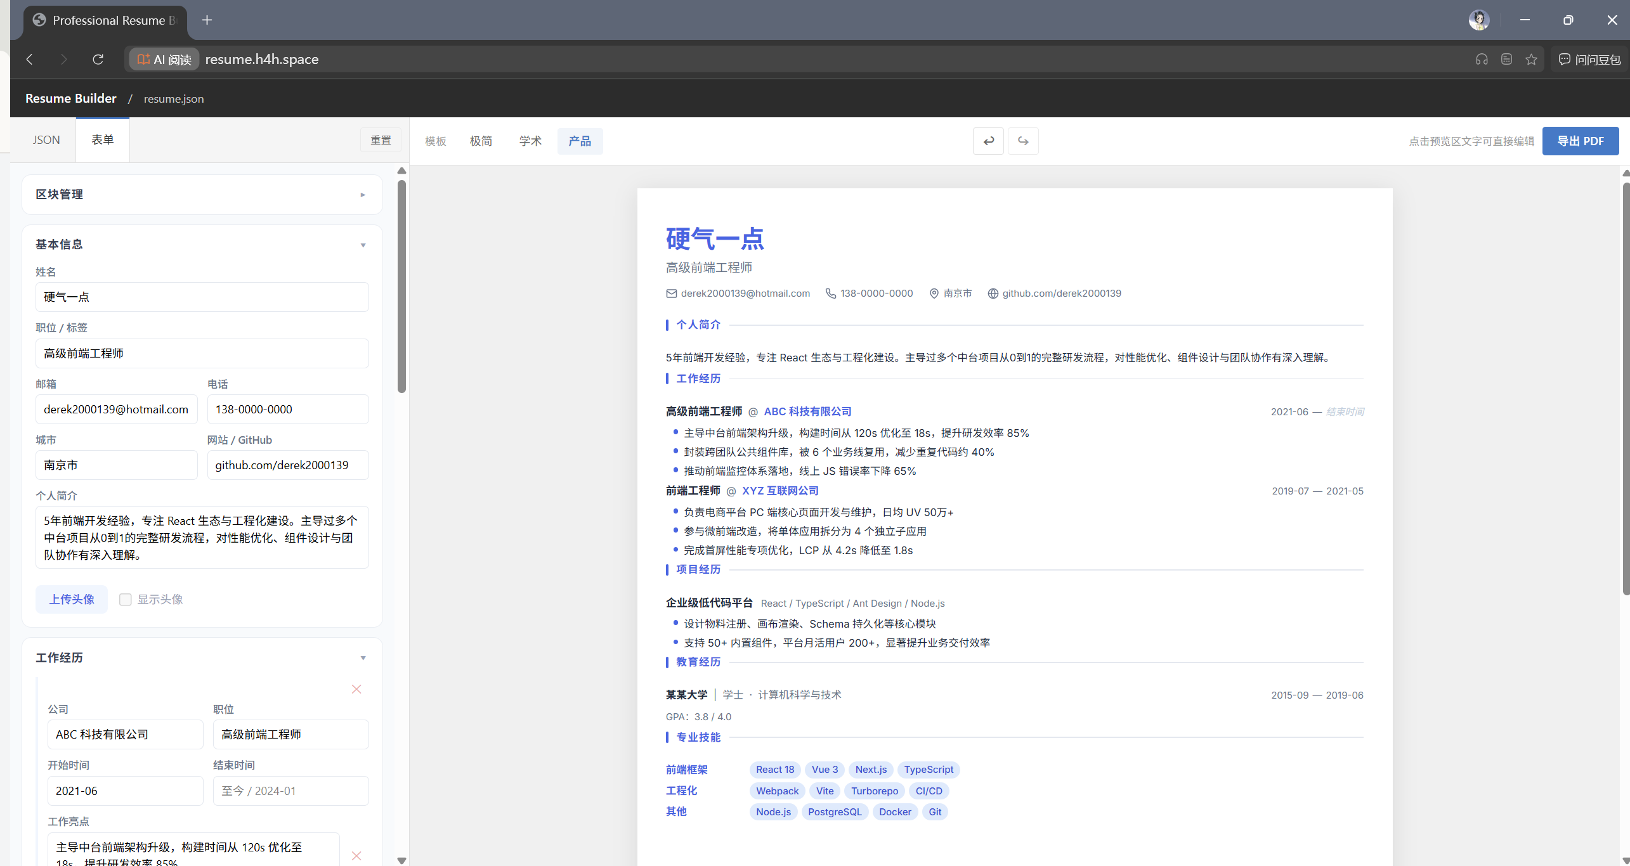
Task: Enable the 显示头像 checkbox
Action: pyautogui.click(x=126, y=599)
